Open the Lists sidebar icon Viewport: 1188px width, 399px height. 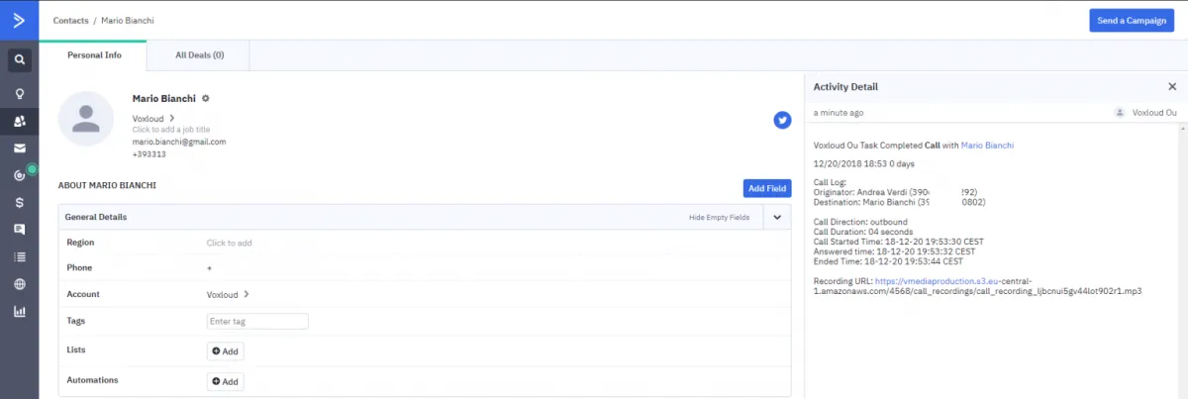[19, 256]
